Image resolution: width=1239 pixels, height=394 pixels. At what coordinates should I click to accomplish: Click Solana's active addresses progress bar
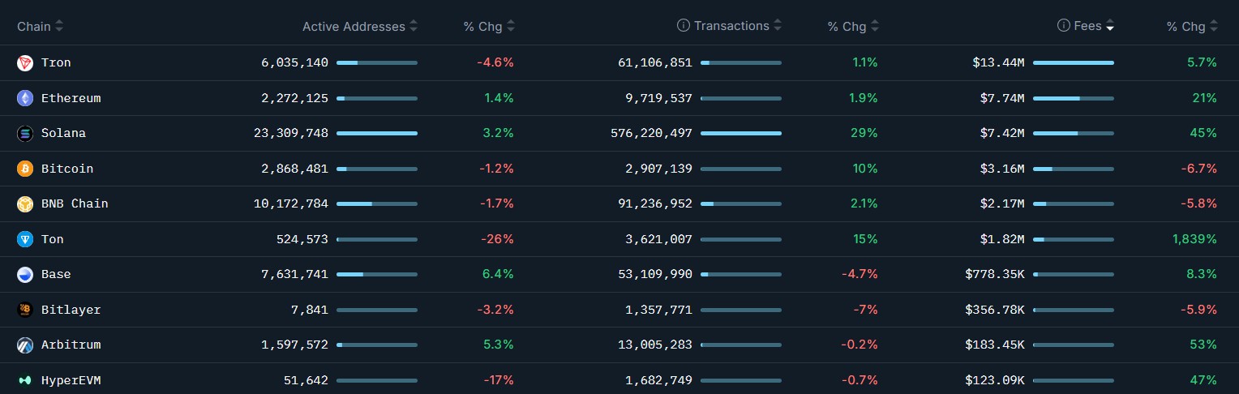point(377,134)
